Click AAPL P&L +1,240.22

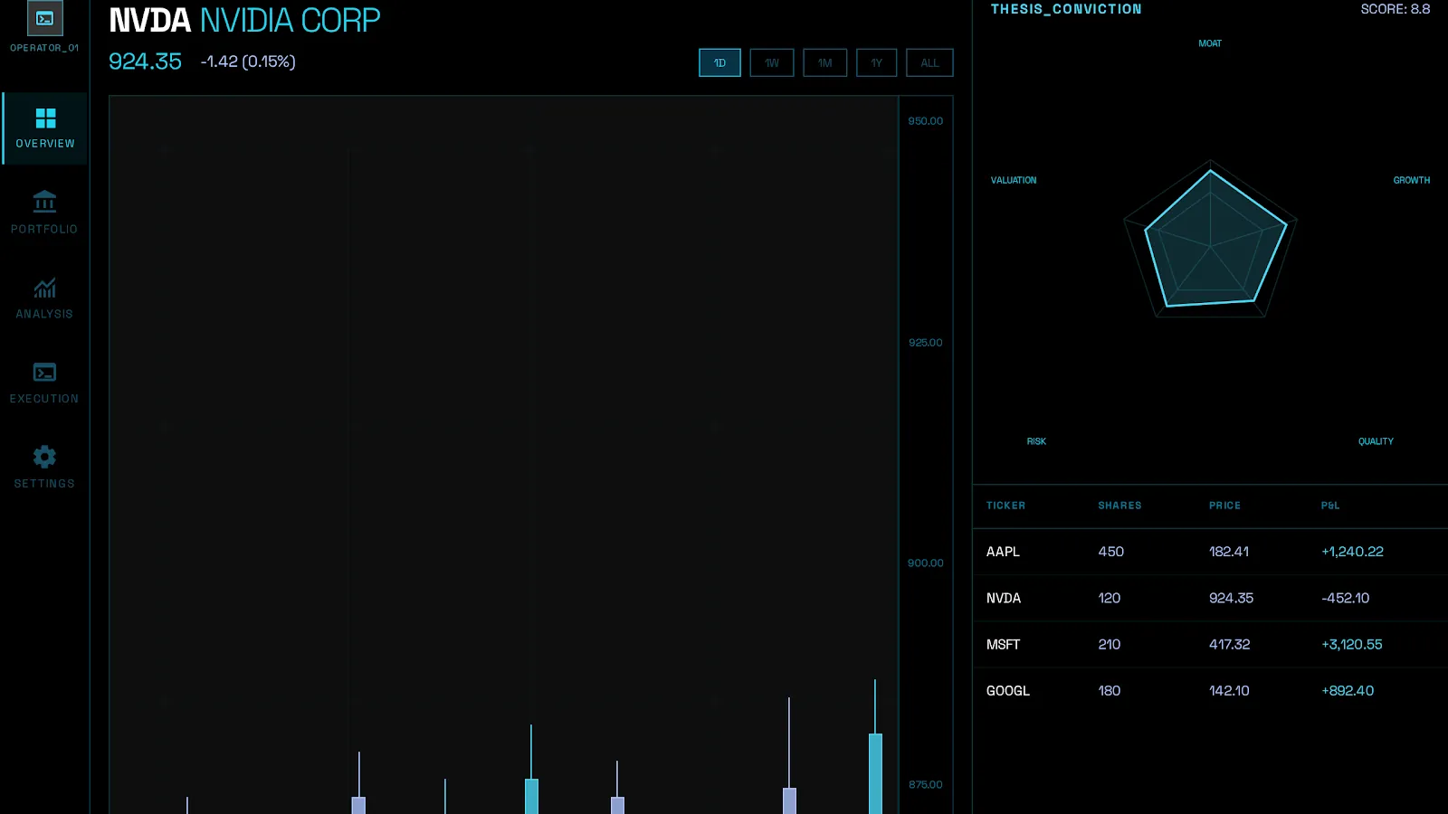(x=1352, y=552)
